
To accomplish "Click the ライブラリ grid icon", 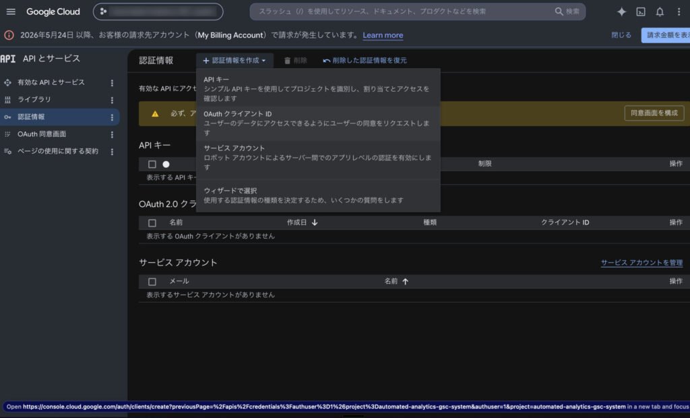I will (x=7, y=100).
